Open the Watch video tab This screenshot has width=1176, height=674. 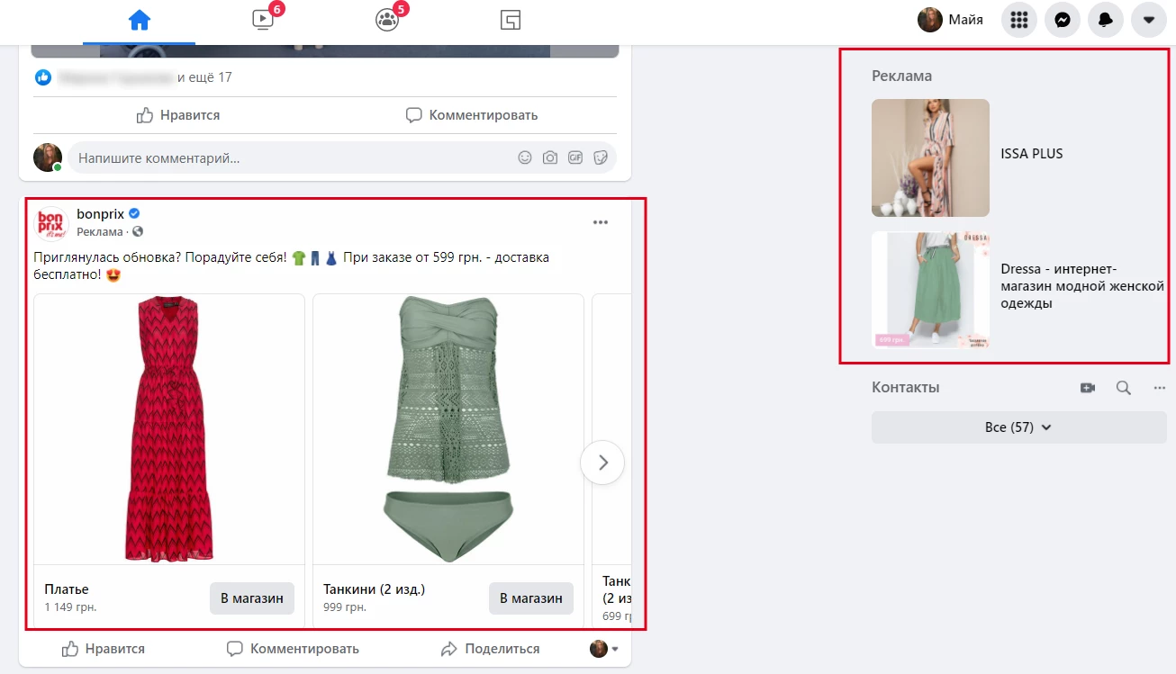[263, 20]
